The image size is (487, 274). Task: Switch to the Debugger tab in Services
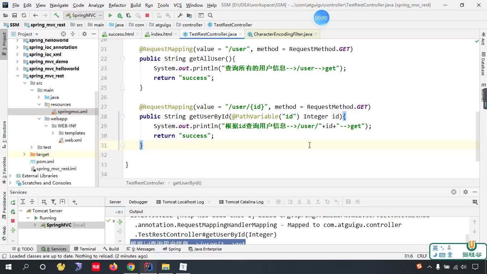tap(138, 202)
